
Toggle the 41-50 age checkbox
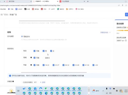[x=83, y=65]
